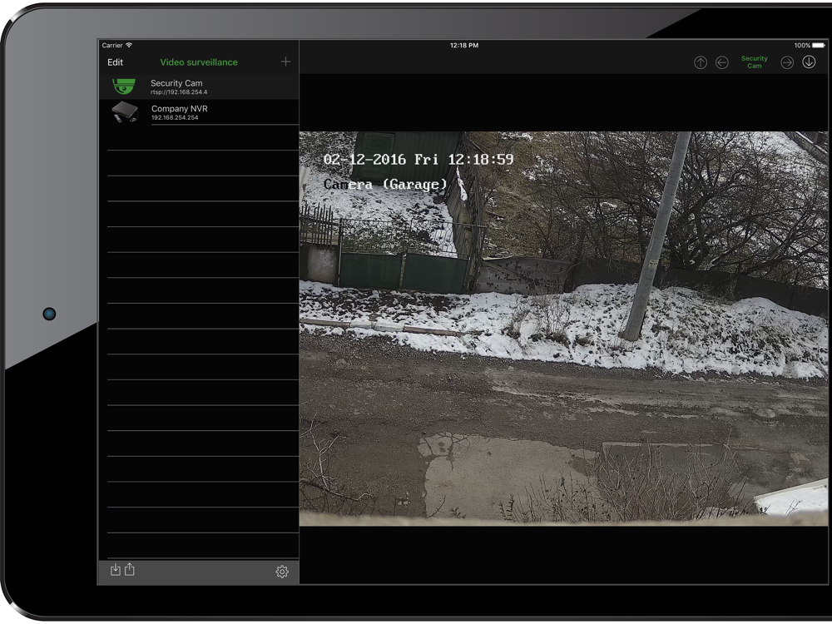Click the import download icon in bottom bar

point(115,570)
